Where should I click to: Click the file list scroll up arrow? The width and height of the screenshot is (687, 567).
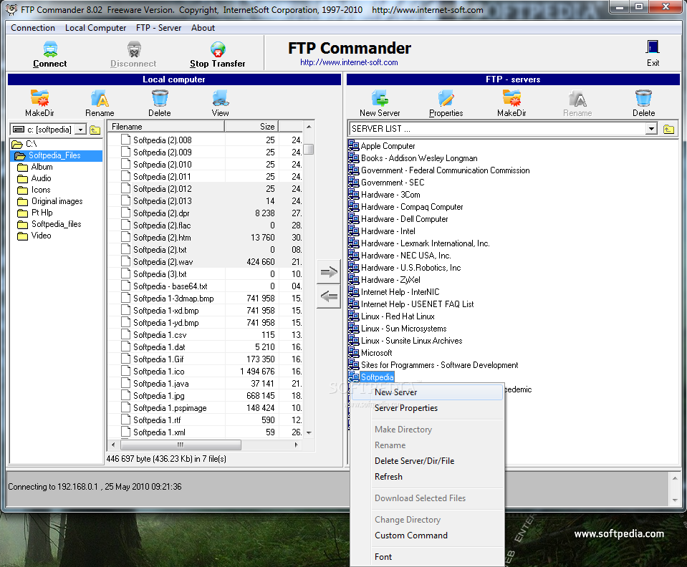point(309,127)
